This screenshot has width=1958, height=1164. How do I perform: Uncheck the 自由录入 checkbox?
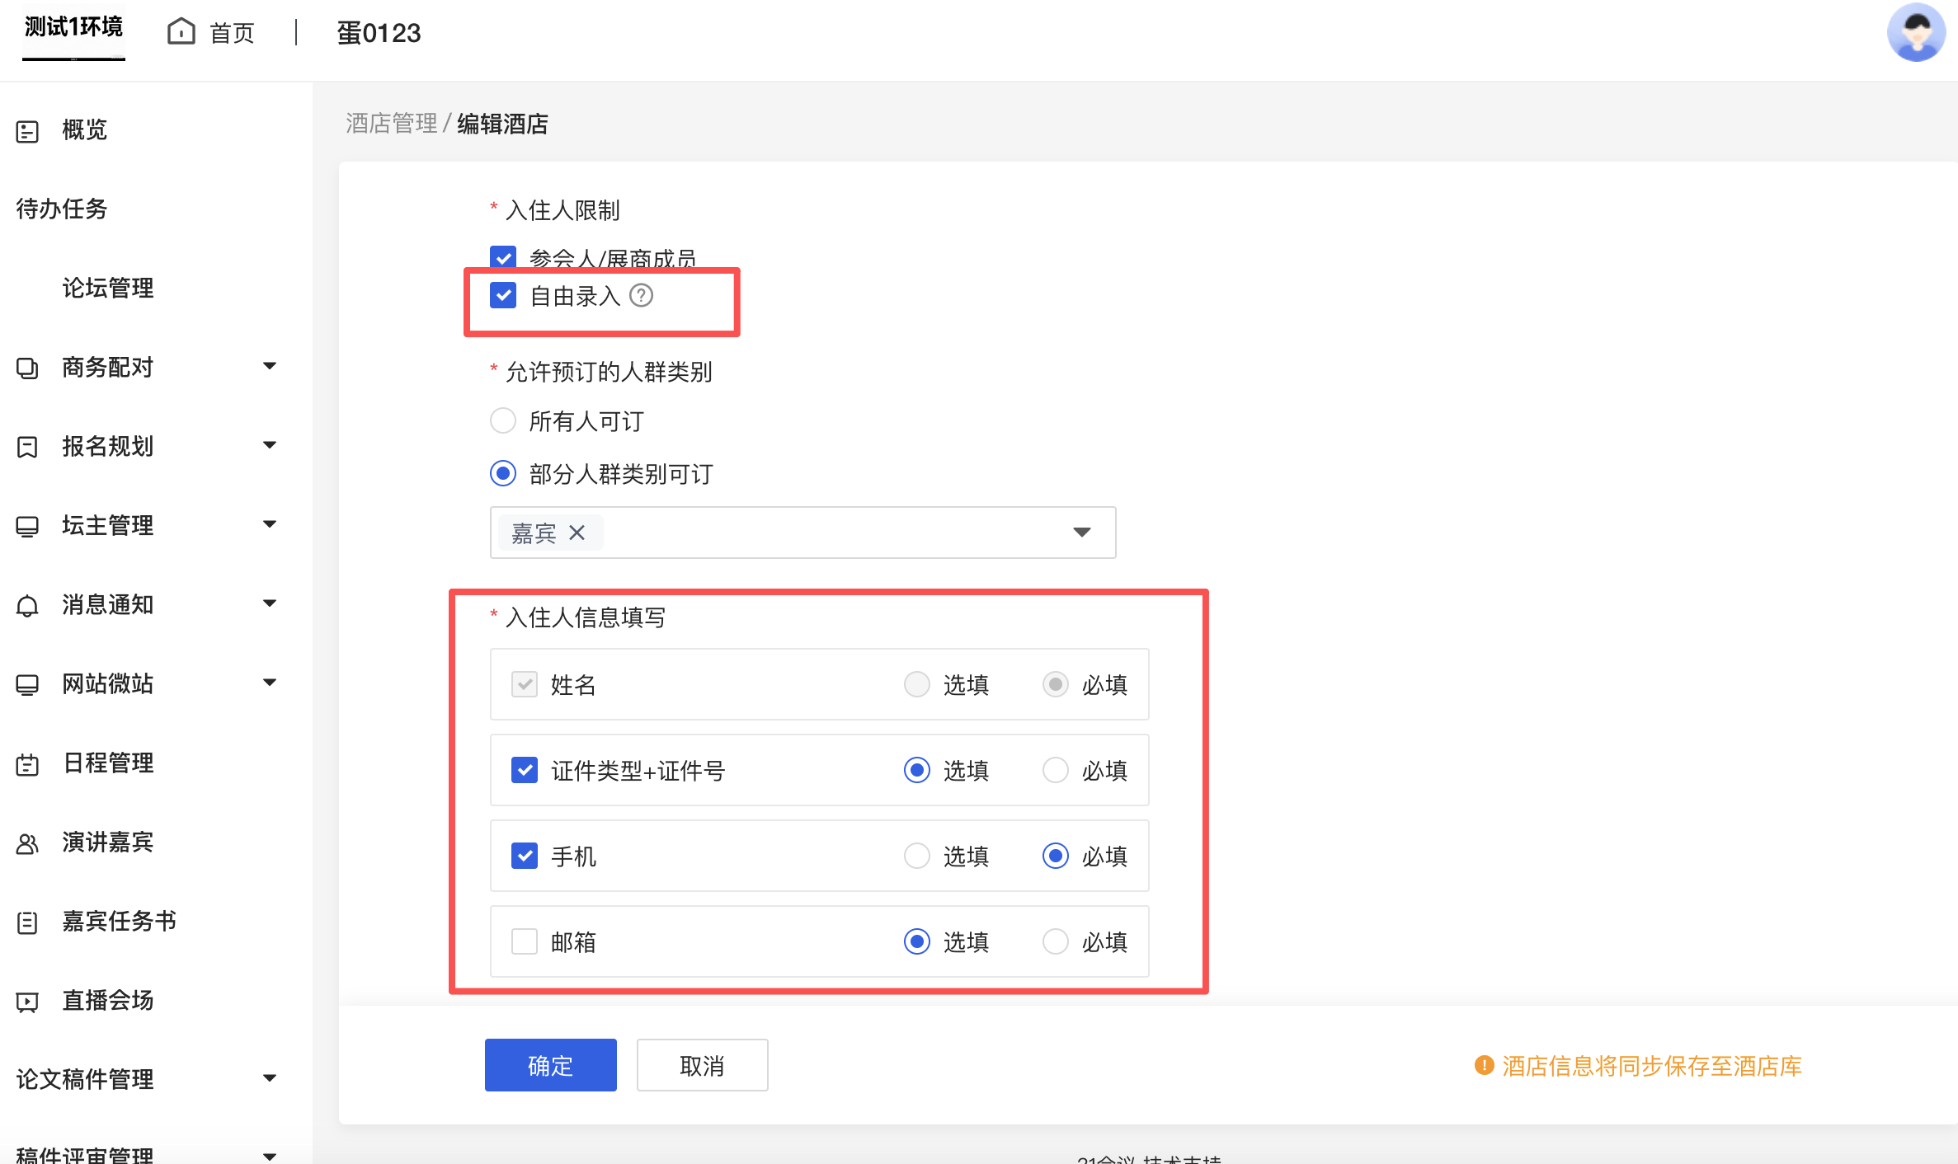(503, 295)
